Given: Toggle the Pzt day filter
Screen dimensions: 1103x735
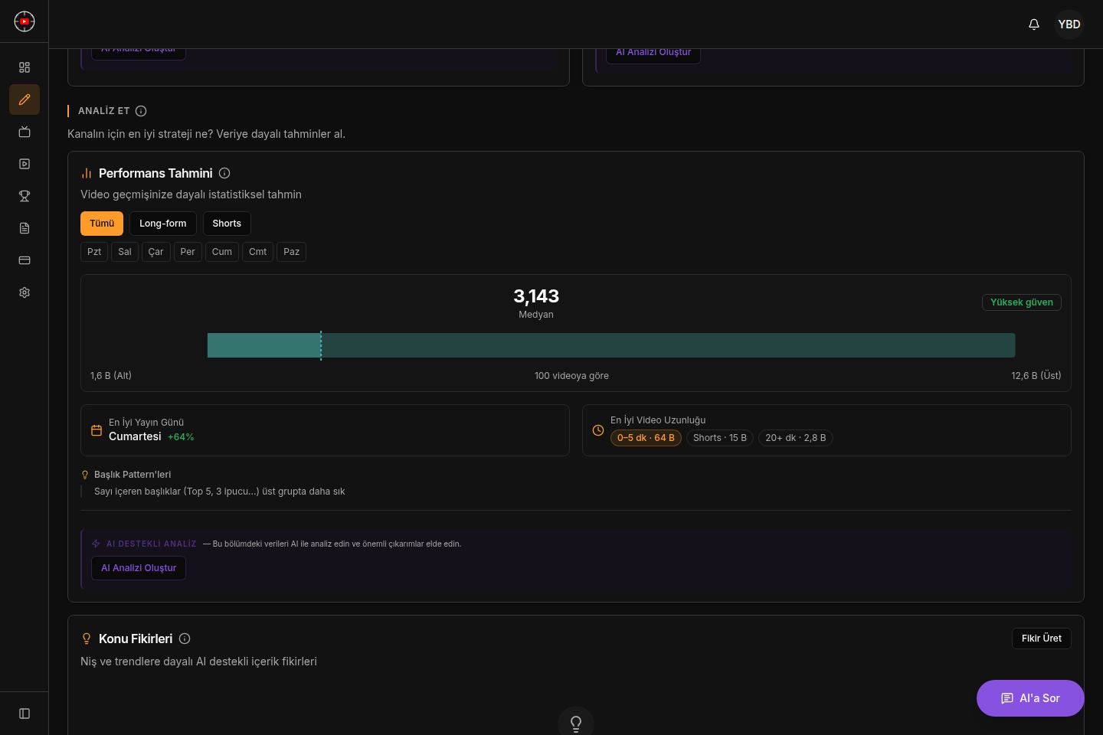Looking at the screenshot, I should 94,252.
